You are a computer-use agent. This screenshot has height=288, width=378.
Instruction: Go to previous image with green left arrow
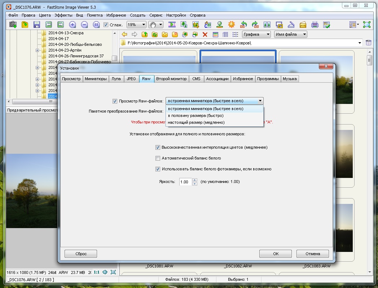coord(49,25)
